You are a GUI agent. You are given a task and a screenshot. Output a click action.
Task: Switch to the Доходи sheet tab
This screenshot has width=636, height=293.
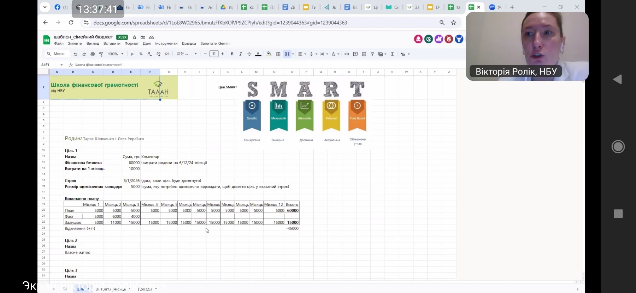(x=145, y=289)
